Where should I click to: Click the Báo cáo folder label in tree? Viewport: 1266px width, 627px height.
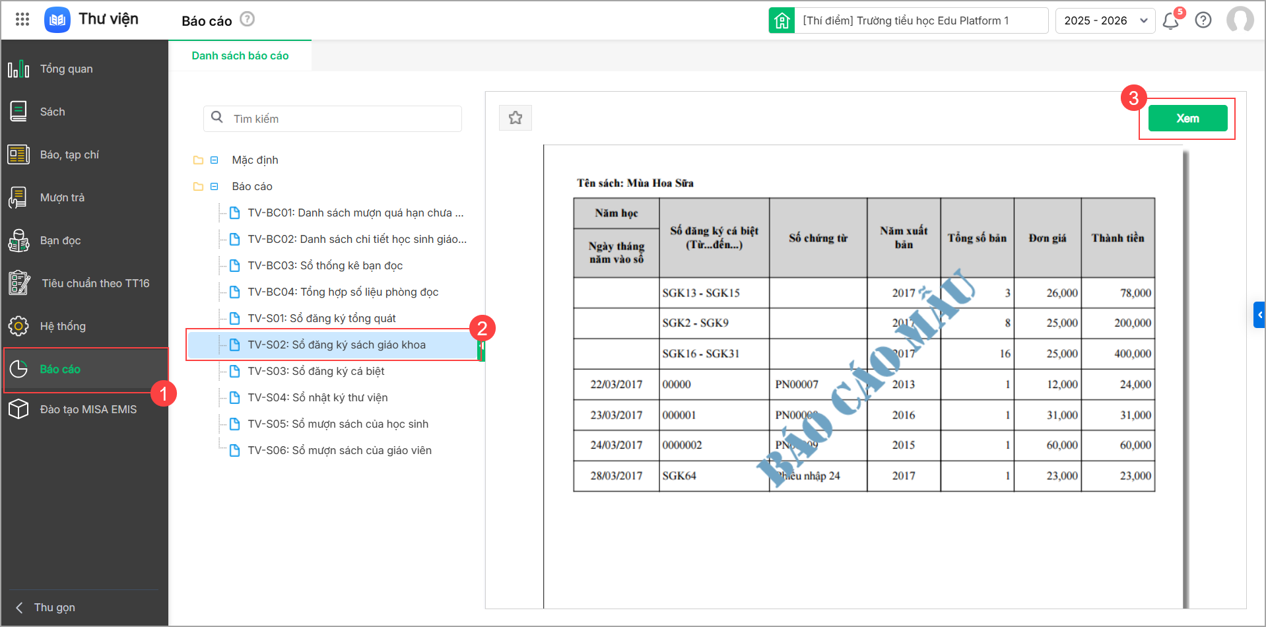(x=252, y=187)
